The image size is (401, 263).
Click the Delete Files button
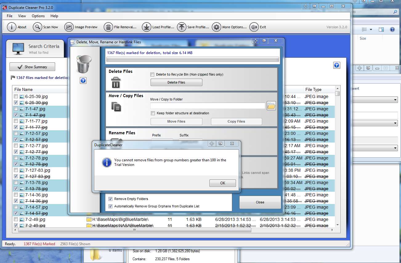pyautogui.click(x=176, y=82)
